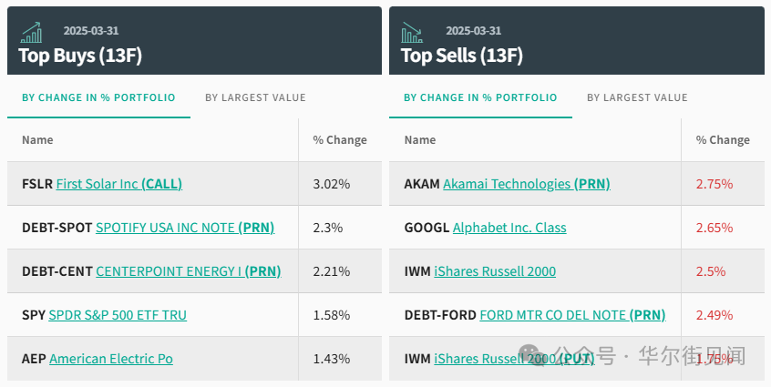Switch Top Buys to 'By Largest Value' tab
The width and height of the screenshot is (771, 387).
tap(255, 97)
